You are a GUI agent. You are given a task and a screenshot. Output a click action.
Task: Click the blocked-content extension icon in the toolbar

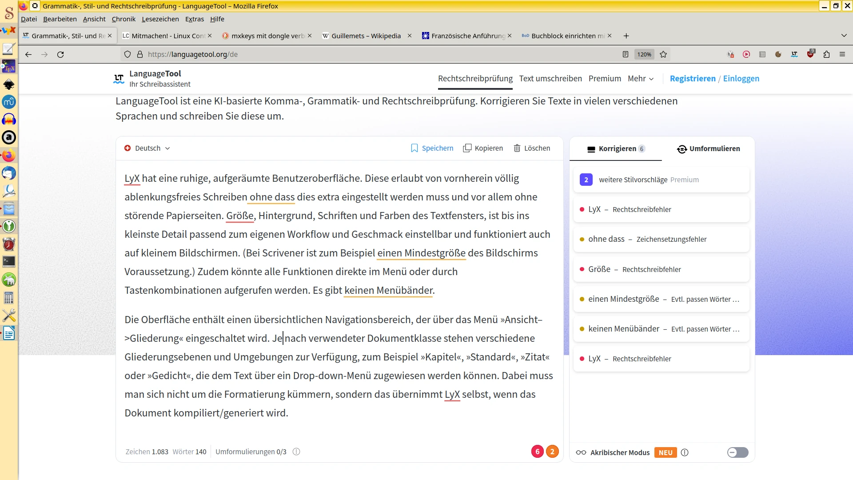[730, 54]
